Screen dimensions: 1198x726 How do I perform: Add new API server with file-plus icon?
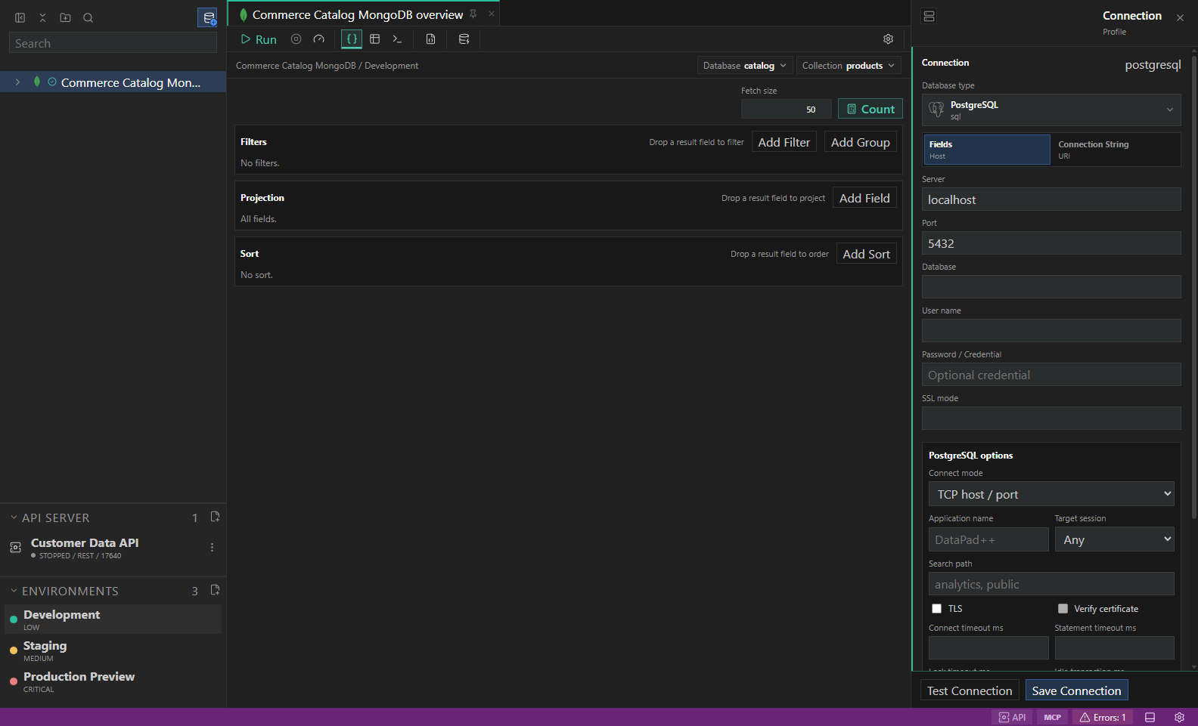coord(215,517)
